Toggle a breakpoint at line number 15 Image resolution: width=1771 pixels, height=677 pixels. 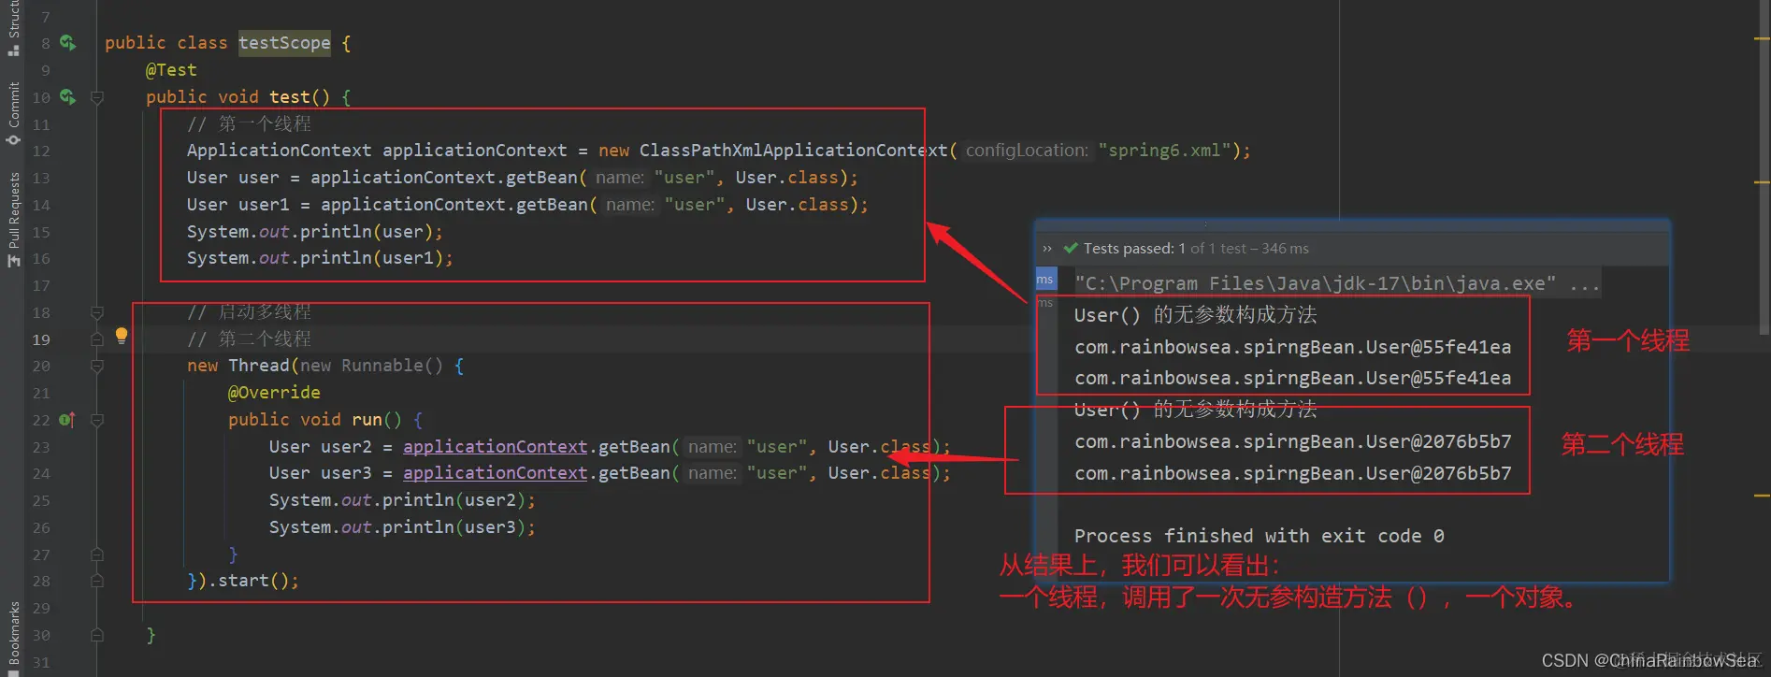coord(41,232)
